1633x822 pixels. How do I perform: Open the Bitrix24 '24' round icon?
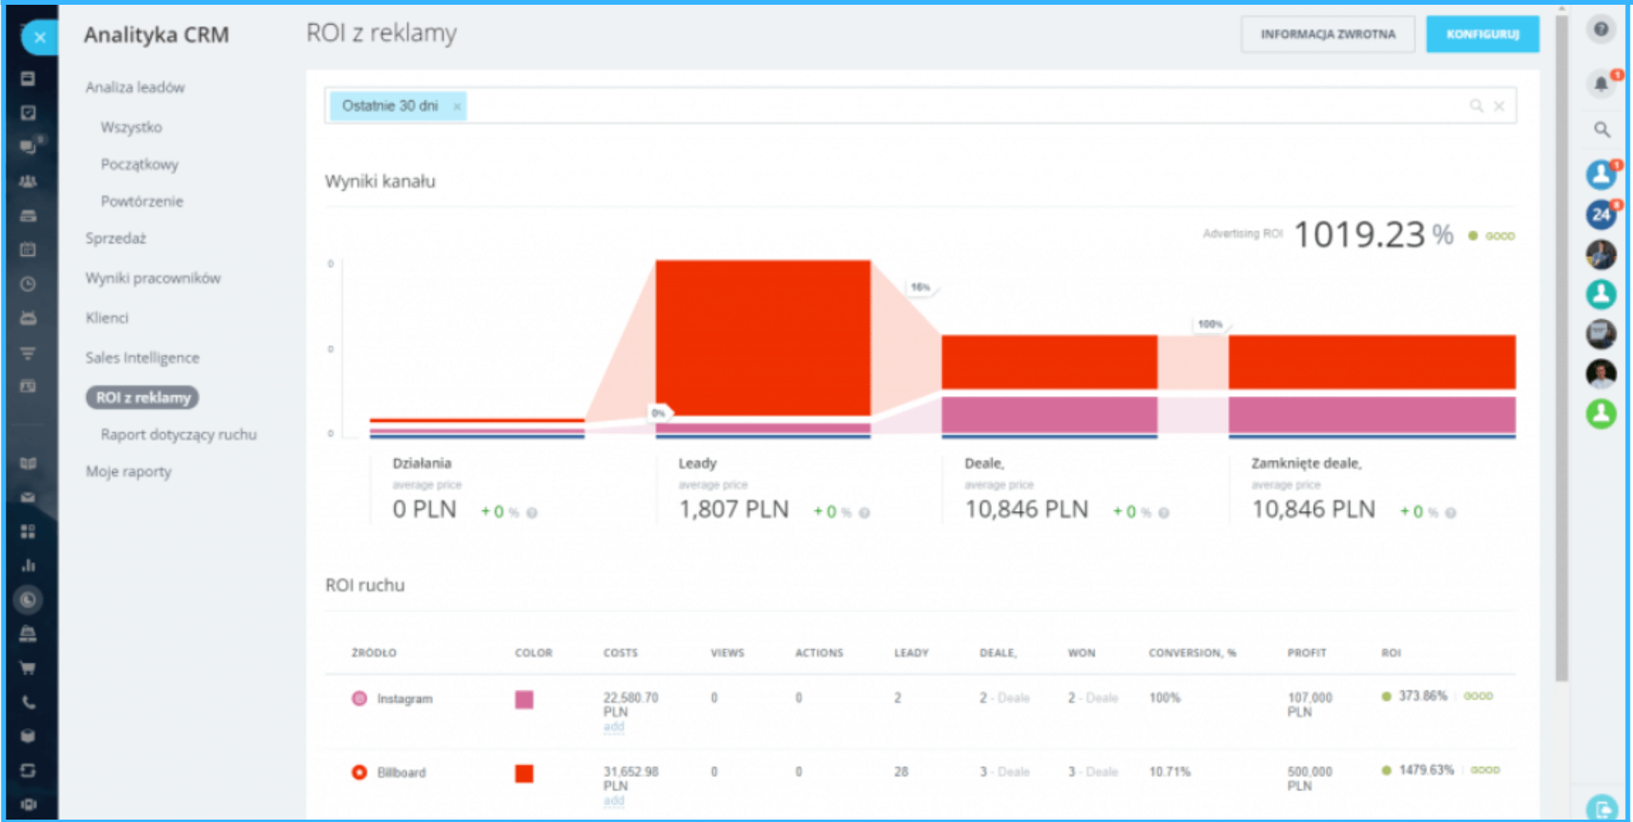point(1600,214)
